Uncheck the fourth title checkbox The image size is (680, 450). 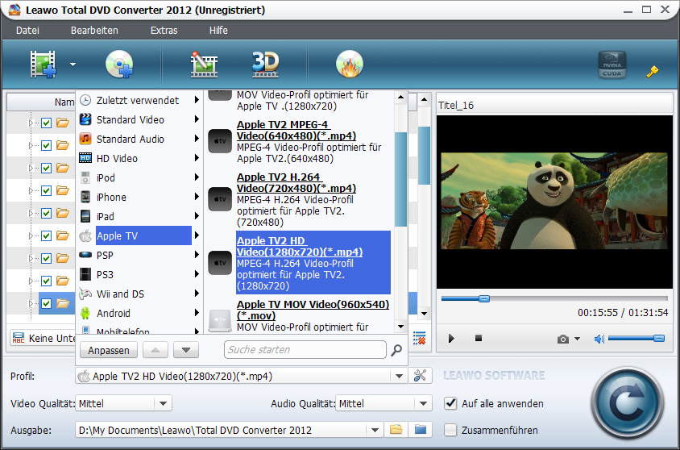47,190
